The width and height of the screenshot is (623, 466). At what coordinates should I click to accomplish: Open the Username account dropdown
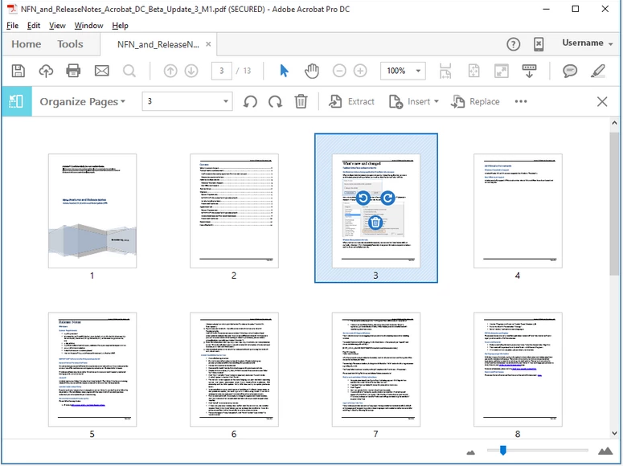coord(588,43)
